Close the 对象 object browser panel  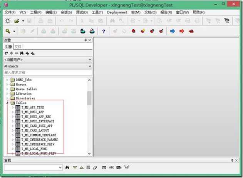click(90, 40)
